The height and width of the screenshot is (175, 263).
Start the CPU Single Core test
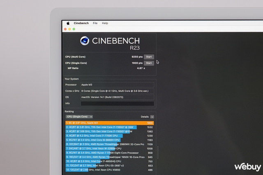149,63
